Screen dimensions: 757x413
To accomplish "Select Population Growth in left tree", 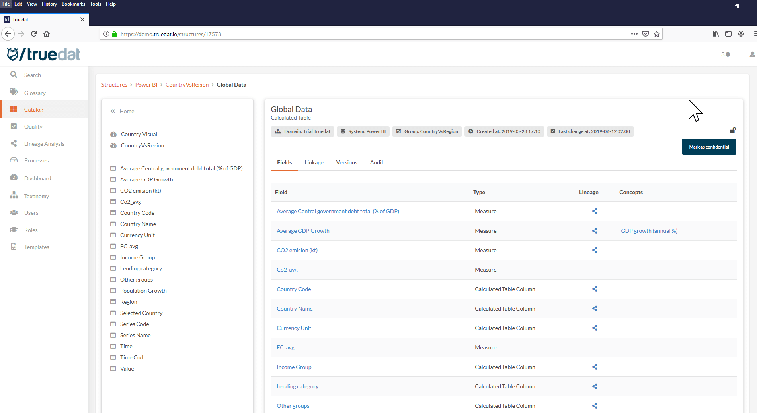I will (143, 291).
